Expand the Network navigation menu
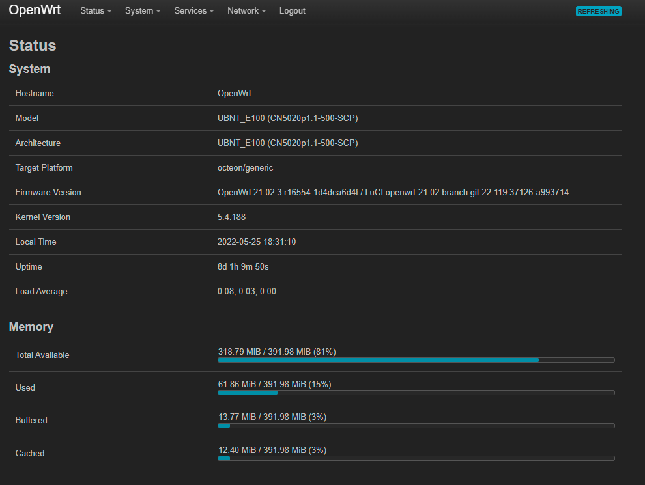Screen dimensions: 645x485 [x=246, y=11]
